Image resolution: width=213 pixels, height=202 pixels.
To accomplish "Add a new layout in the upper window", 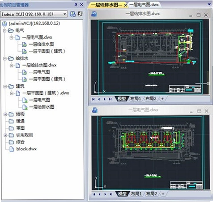I will (162, 99).
